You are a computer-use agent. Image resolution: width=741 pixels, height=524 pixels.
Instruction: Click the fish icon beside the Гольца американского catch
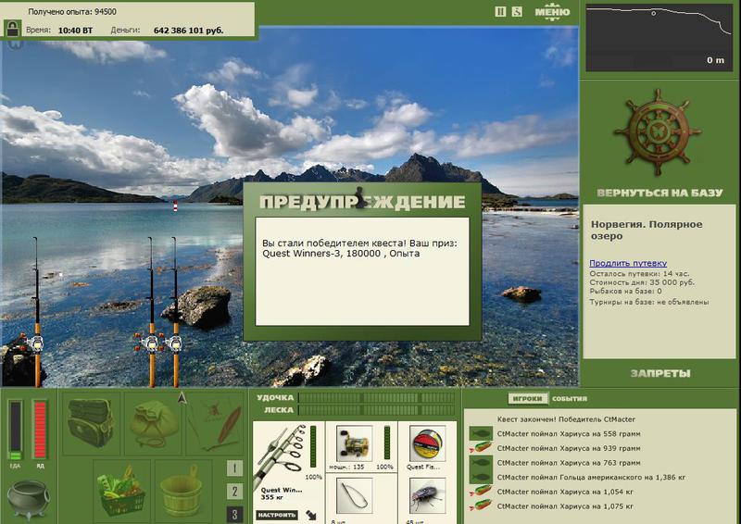click(481, 477)
